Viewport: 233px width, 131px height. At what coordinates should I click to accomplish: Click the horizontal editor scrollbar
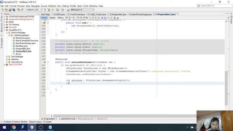[x=125, y=116]
